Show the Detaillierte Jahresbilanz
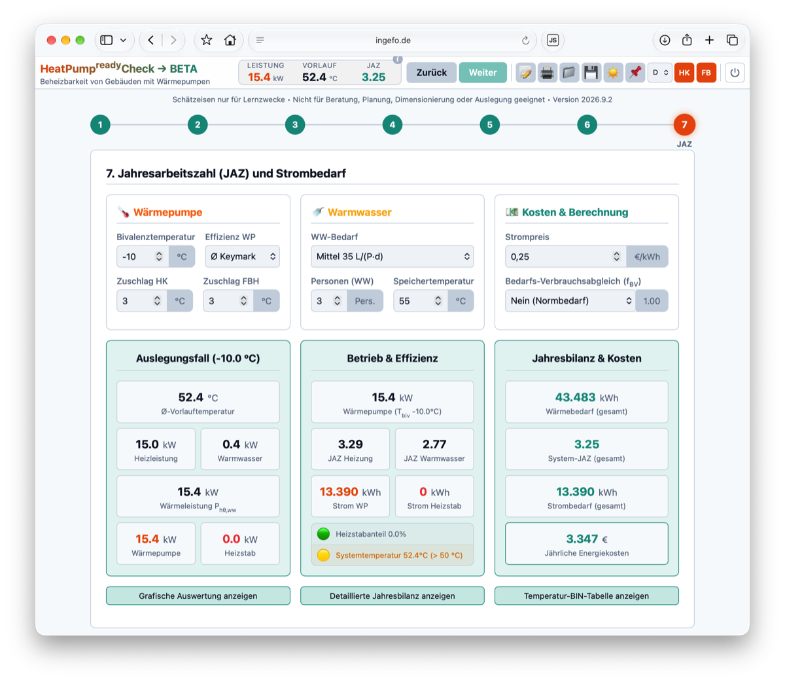 [x=392, y=596]
